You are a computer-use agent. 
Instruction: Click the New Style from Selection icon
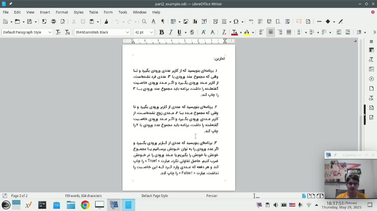coord(67,32)
